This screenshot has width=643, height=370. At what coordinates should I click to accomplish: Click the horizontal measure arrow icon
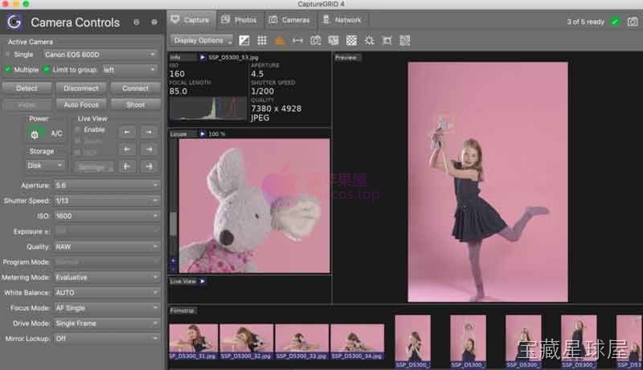297,40
